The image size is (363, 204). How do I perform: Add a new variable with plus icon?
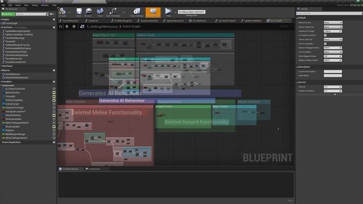tap(54, 82)
